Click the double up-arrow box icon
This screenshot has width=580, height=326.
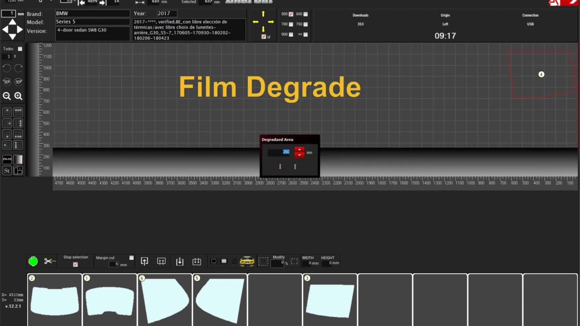[161, 261]
